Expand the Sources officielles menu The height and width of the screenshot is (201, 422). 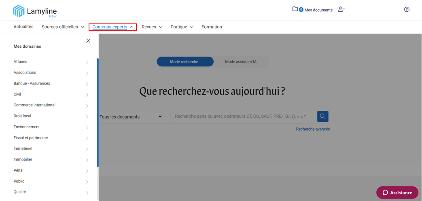point(63,27)
